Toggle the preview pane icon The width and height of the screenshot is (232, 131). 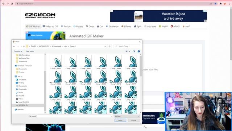point(134,51)
